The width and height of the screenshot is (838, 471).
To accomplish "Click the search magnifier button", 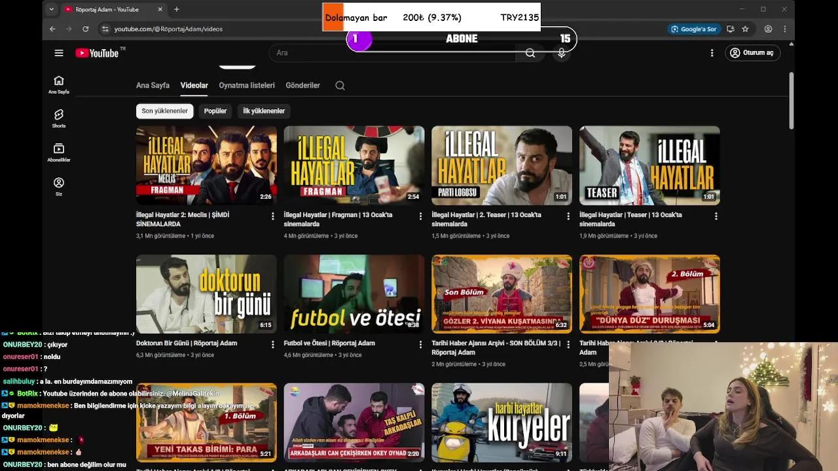I will tap(530, 53).
